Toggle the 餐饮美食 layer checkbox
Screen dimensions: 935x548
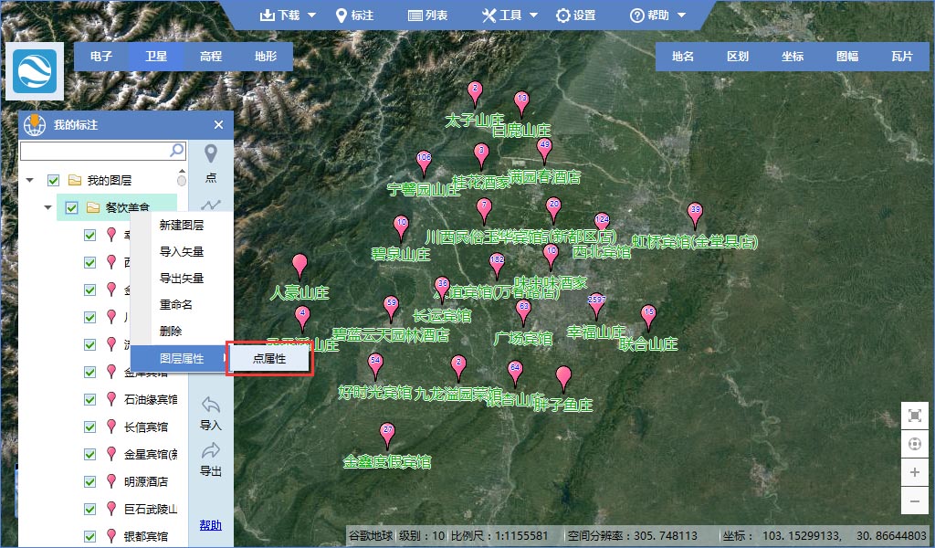tap(71, 207)
